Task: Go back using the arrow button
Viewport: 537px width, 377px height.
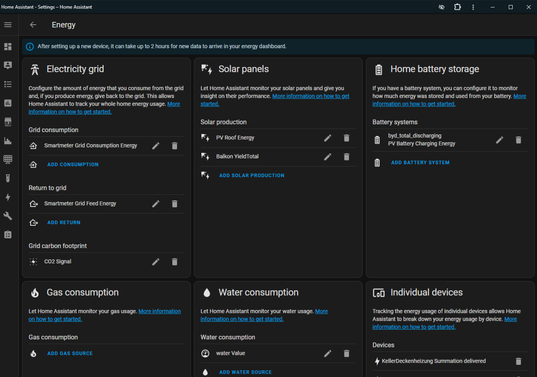Action: (33, 25)
